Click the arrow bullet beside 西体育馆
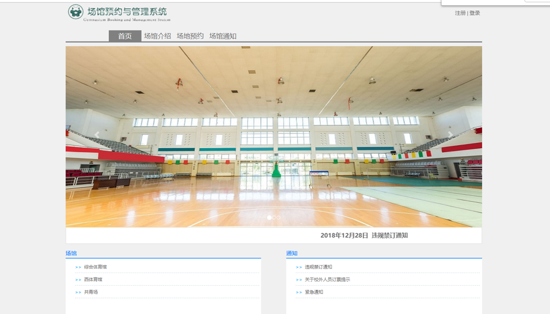This screenshot has height=314, width=550. [78, 280]
